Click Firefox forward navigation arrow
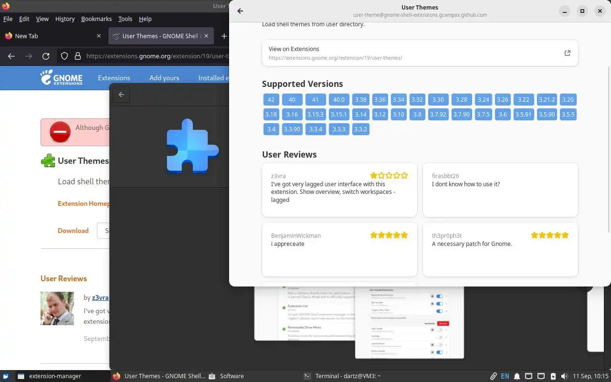The height and width of the screenshot is (382, 611). [x=29, y=56]
